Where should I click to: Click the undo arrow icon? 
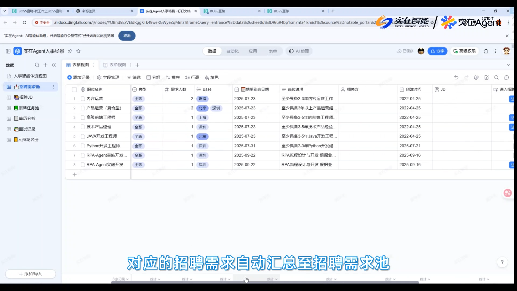click(456, 78)
